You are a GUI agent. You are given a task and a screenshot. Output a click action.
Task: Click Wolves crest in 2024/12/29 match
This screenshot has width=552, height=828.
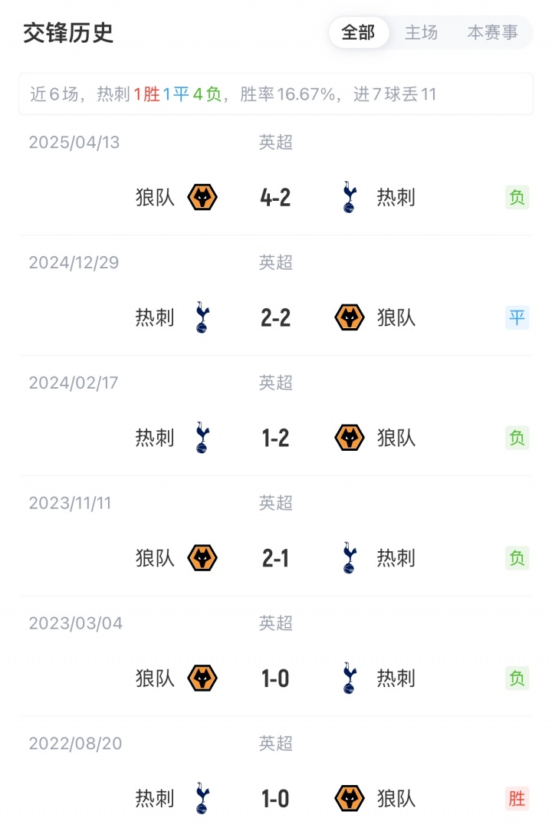(x=350, y=317)
